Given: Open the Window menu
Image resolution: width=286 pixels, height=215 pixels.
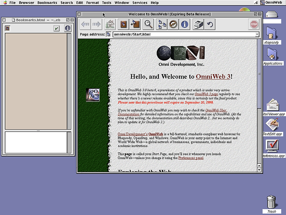Looking at the screenshot, I should (122, 2).
